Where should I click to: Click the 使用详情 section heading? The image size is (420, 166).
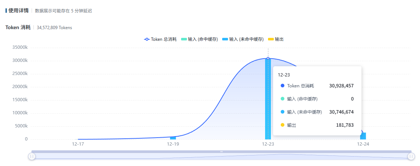coord(19,11)
